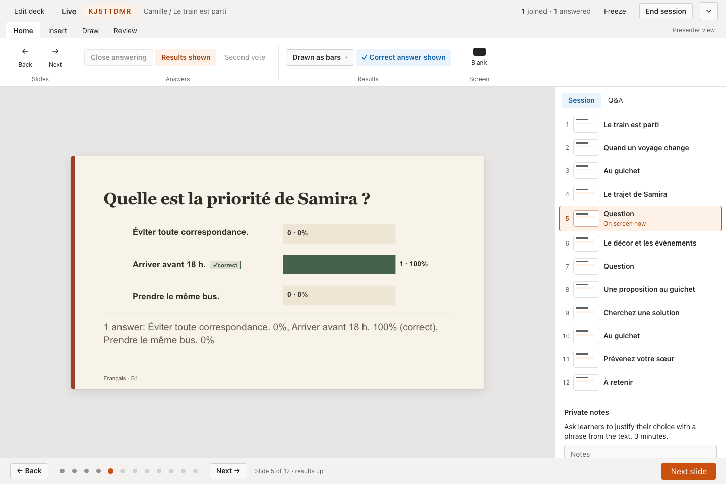Select slide 4 Le trajet de Samira
Screen dimensions: 726x484
[x=640, y=194]
